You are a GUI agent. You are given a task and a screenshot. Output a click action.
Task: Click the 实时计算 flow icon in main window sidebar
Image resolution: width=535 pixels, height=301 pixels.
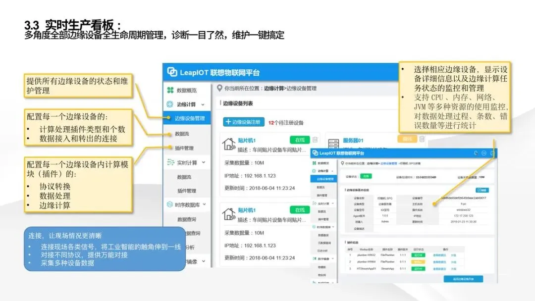coord(170,162)
